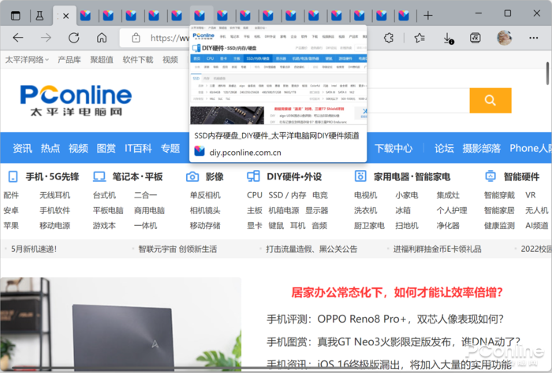Open the 单反相机 link
This screenshot has height=373, width=552.
point(205,195)
